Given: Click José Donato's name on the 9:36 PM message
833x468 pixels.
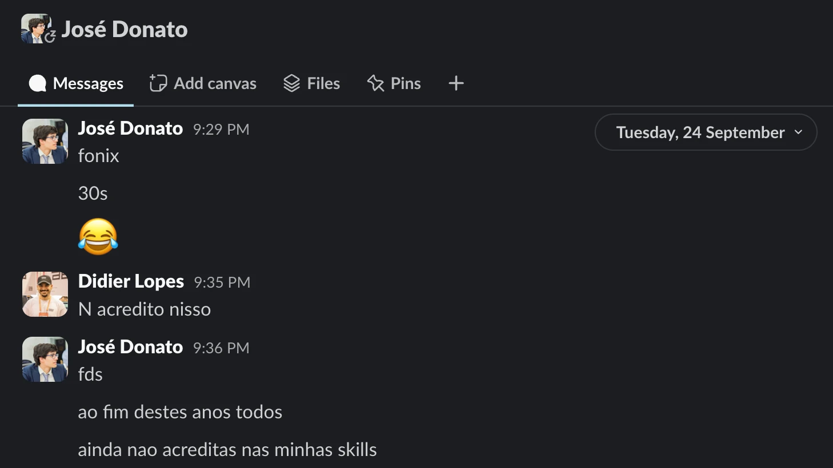Looking at the screenshot, I should (130, 347).
